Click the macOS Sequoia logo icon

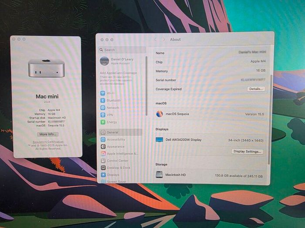point(159,114)
